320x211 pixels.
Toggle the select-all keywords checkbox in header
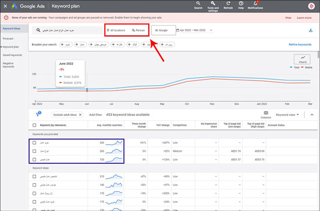[x=34, y=125]
